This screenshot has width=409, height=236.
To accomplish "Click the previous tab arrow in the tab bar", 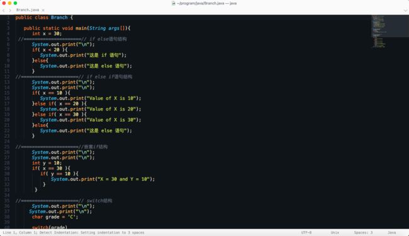I will point(4,10).
